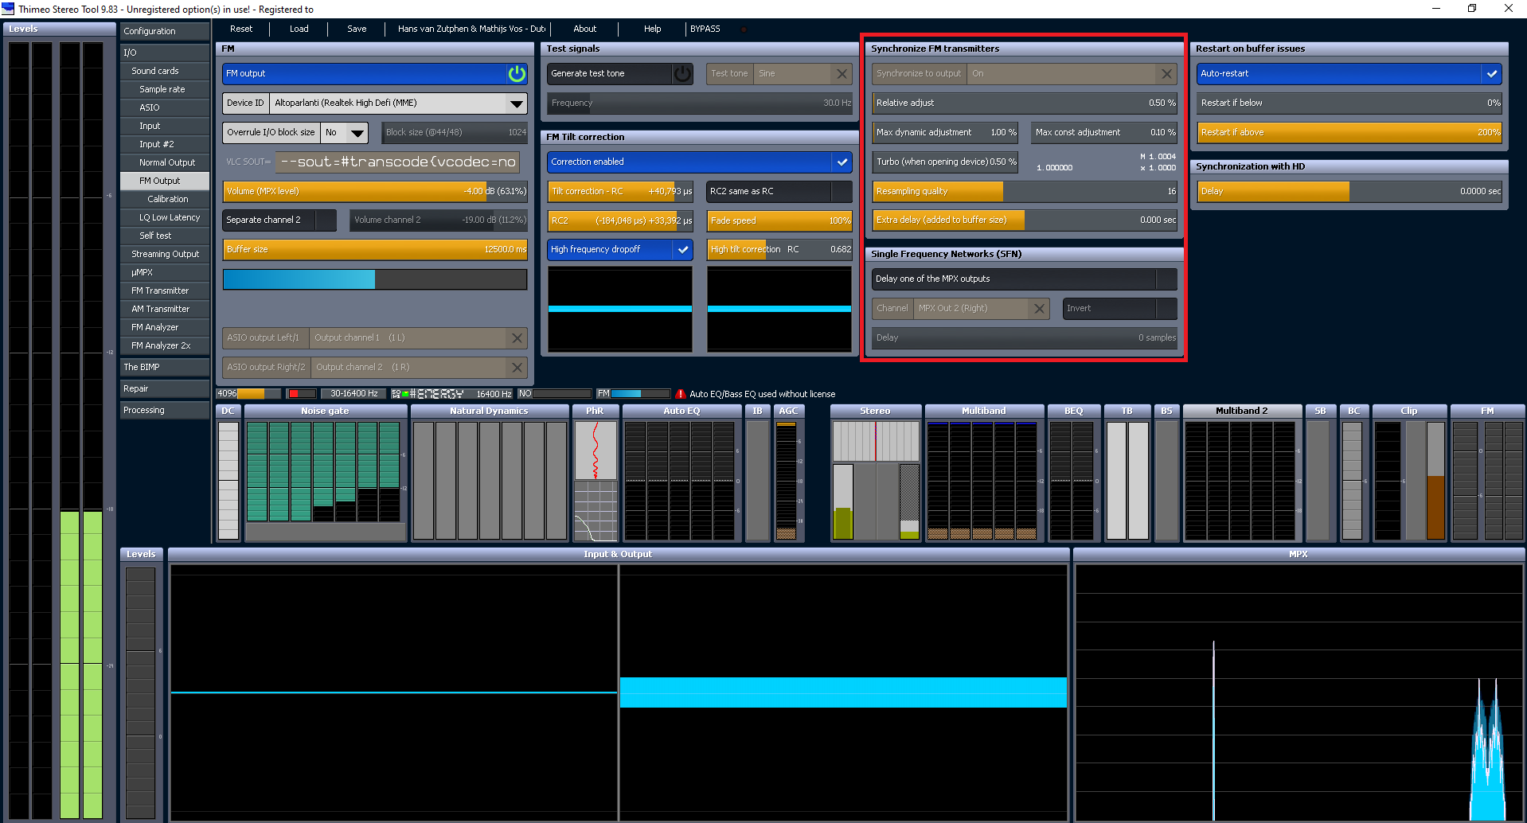This screenshot has height=823, width=1527.
Task: Adjust the Restart if above slider
Action: coord(1349,132)
